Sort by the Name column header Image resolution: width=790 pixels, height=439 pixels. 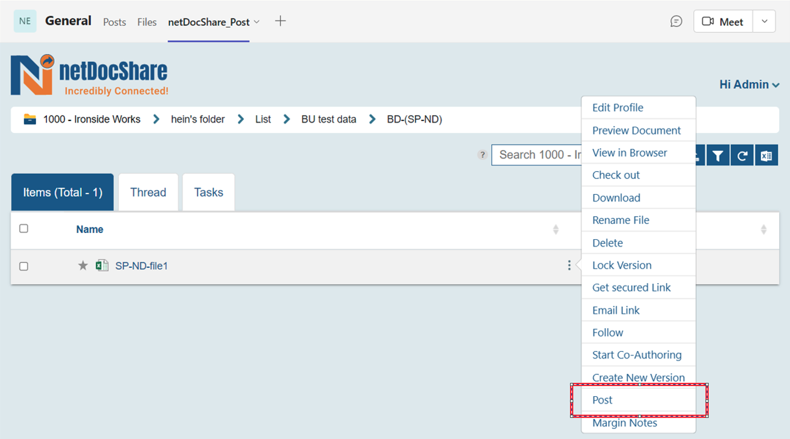click(x=90, y=230)
